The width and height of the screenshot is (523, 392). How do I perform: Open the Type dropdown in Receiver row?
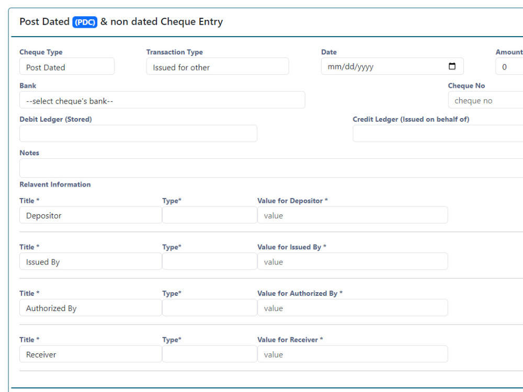click(210, 354)
